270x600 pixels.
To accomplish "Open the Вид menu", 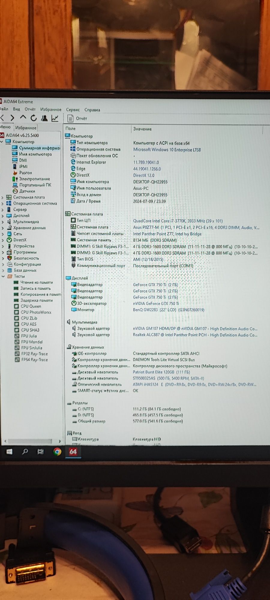I will 16,109.
